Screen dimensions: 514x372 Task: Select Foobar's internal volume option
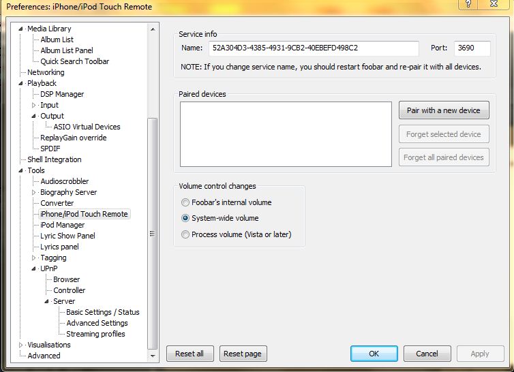coord(226,202)
